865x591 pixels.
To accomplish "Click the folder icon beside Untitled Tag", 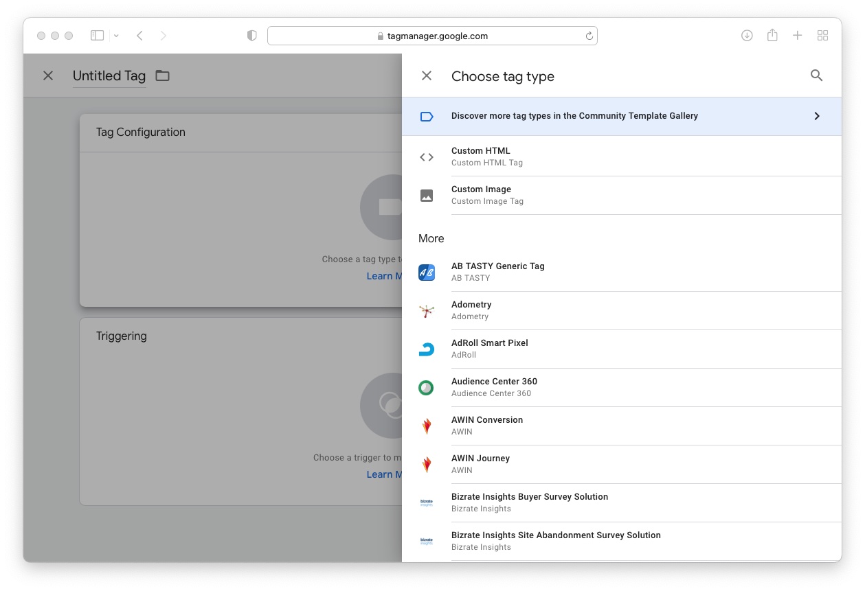I will [162, 76].
